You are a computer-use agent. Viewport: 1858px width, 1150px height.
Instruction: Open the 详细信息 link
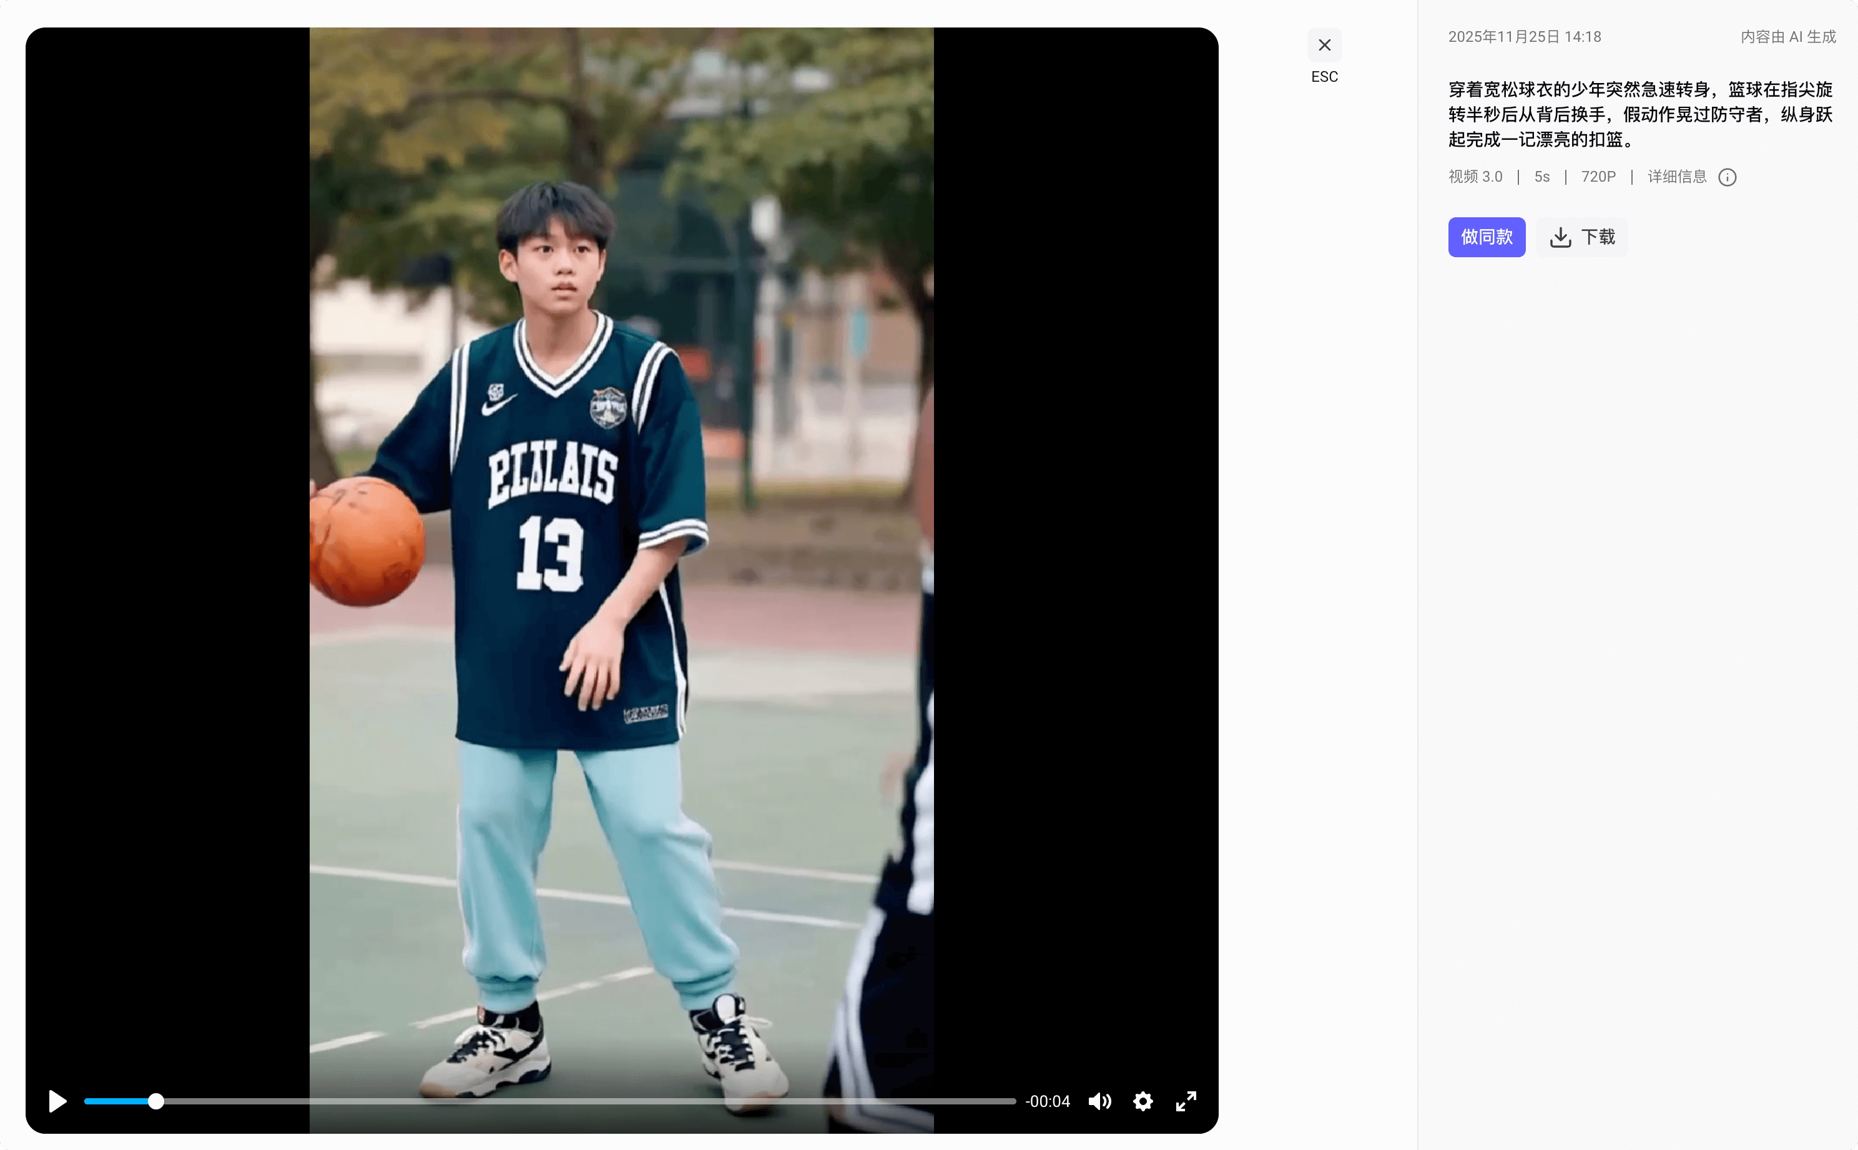(1677, 177)
